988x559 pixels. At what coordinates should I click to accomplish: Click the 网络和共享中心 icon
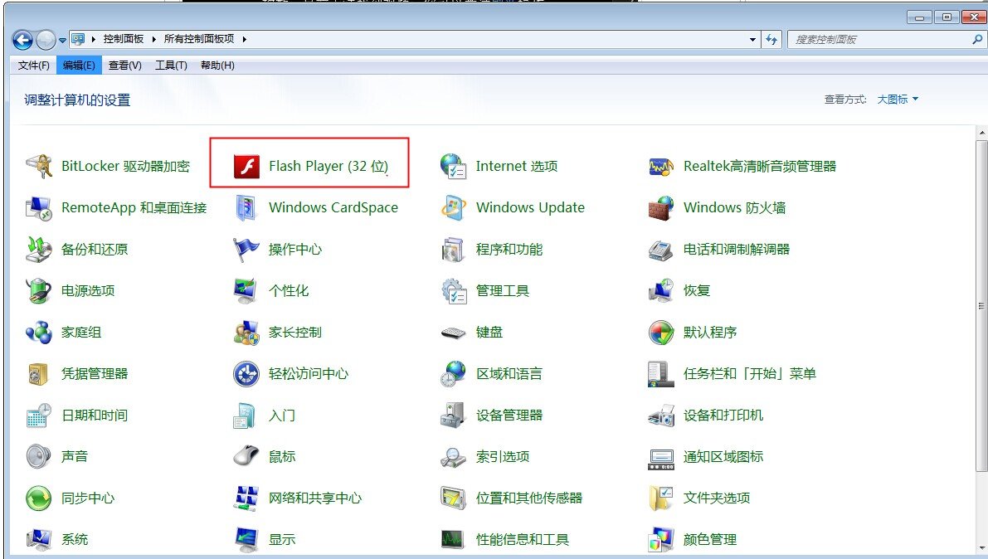point(246,498)
